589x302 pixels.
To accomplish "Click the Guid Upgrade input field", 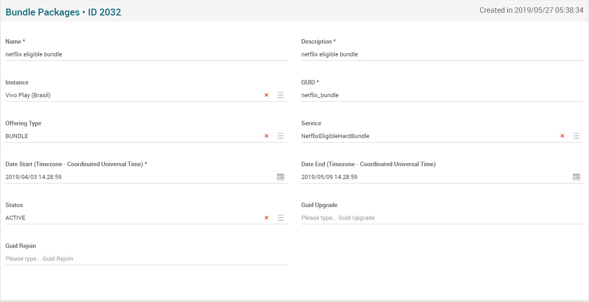I will tap(442, 218).
